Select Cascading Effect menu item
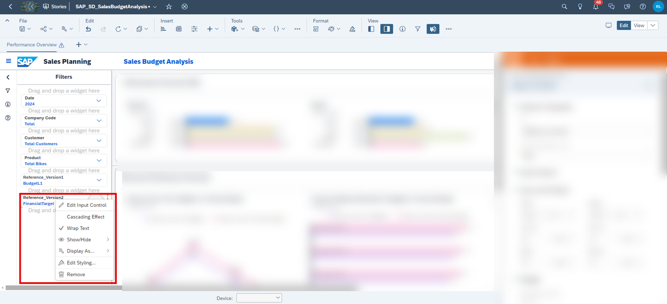This screenshot has height=304, width=667. pyautogui.click(x=84, y=217)
